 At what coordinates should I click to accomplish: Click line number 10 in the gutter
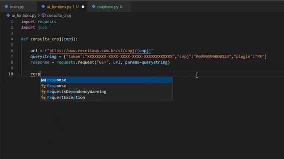[11, 74]
